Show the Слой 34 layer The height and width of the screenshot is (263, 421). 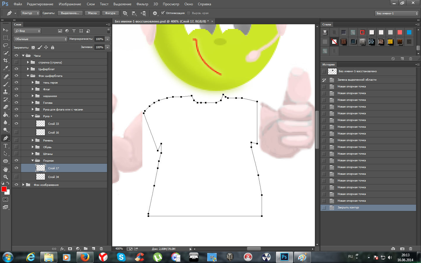(x=16, y=177)
